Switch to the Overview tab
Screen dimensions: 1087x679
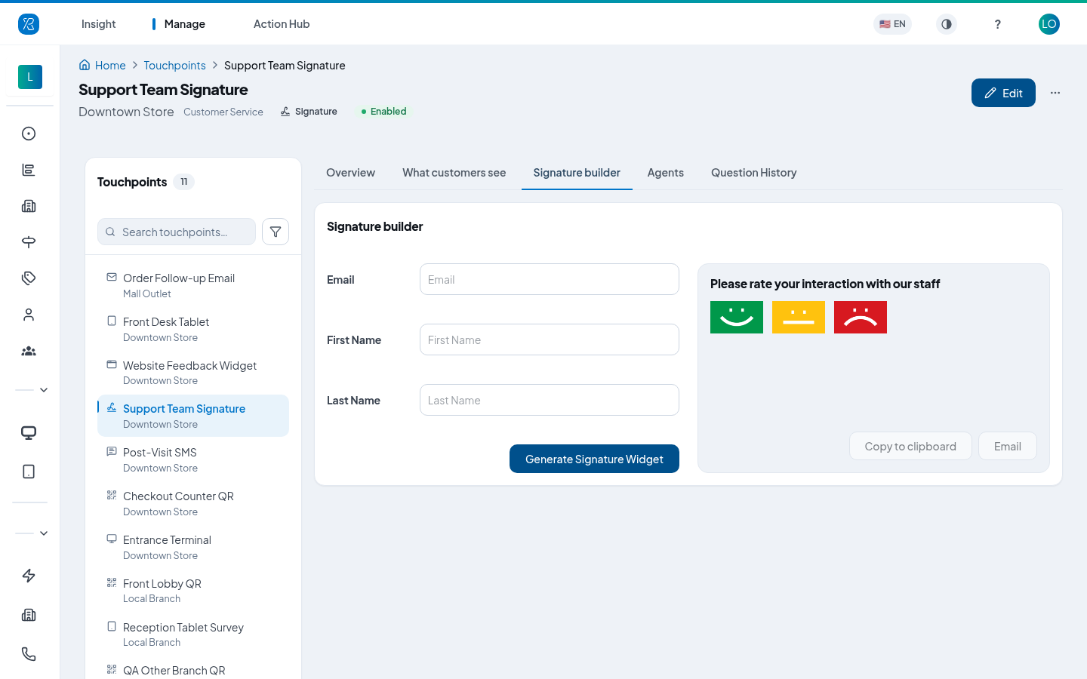coord(350,173)
